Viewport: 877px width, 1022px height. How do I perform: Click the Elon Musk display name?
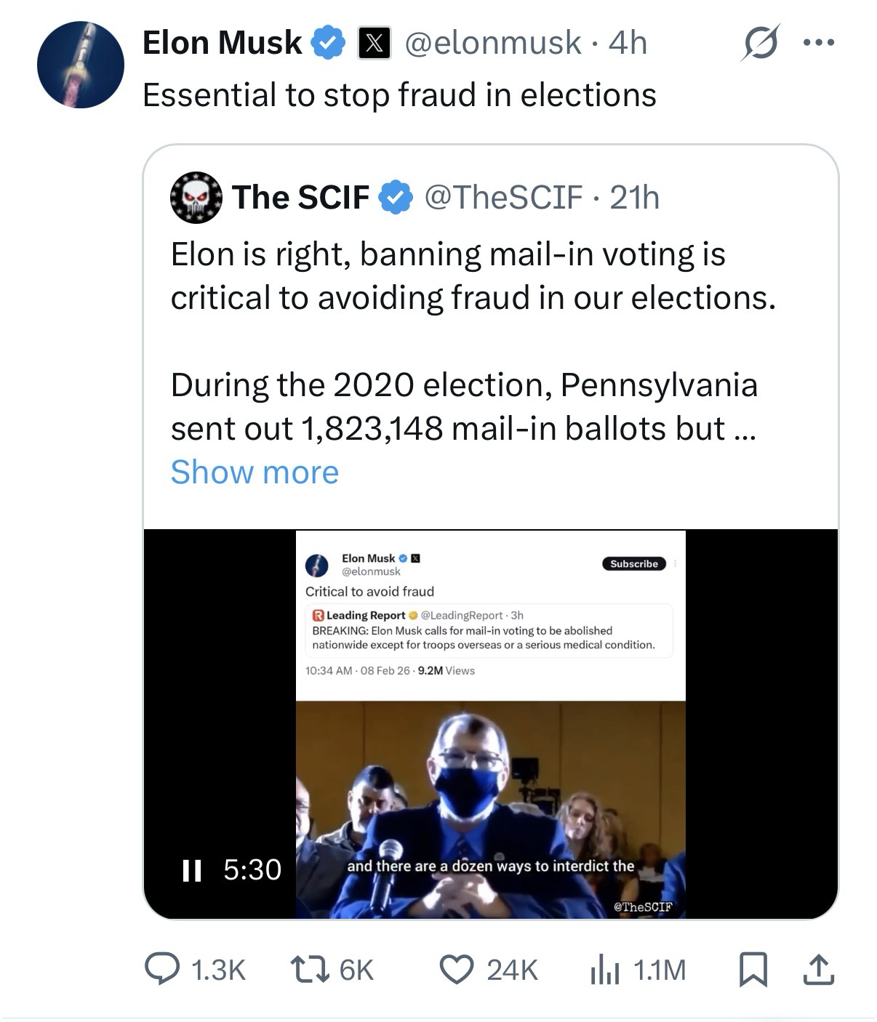click(222, 42)
